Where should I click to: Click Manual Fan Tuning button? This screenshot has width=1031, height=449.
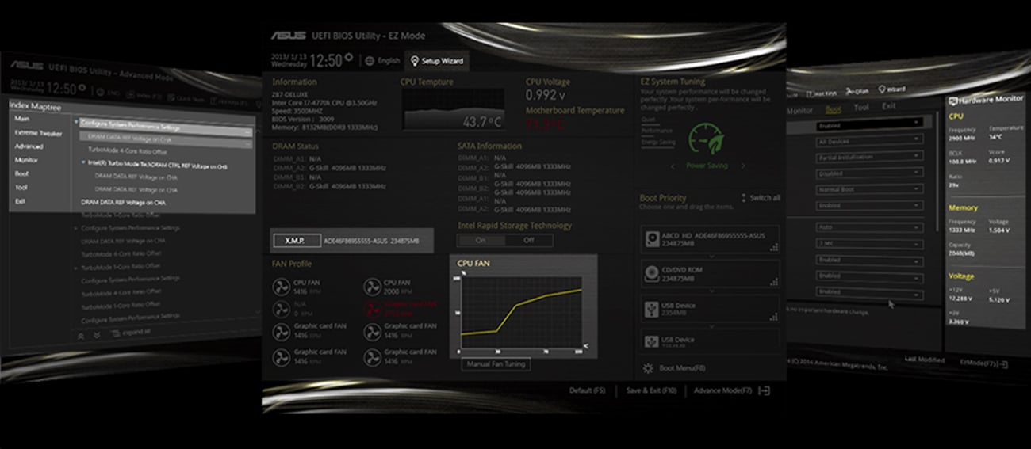tap(496, 364)
